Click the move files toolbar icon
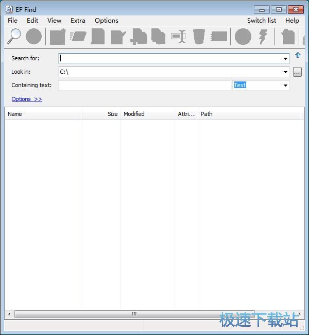 (x=139, y=37)
